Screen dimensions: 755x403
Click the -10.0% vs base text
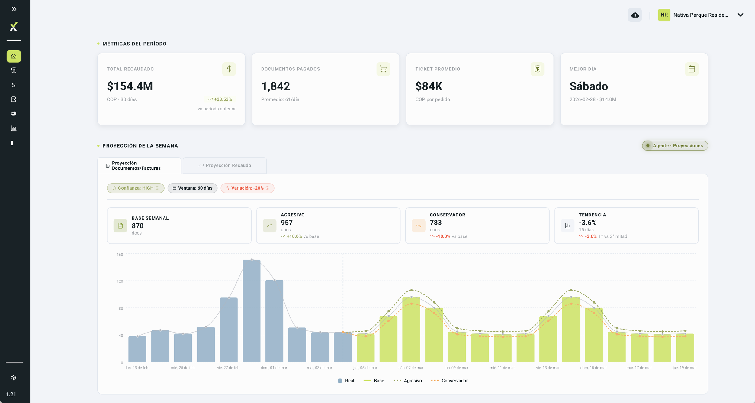[x=449, y=236]
